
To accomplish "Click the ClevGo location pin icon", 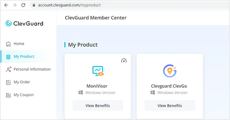I will tap(170, 71).
